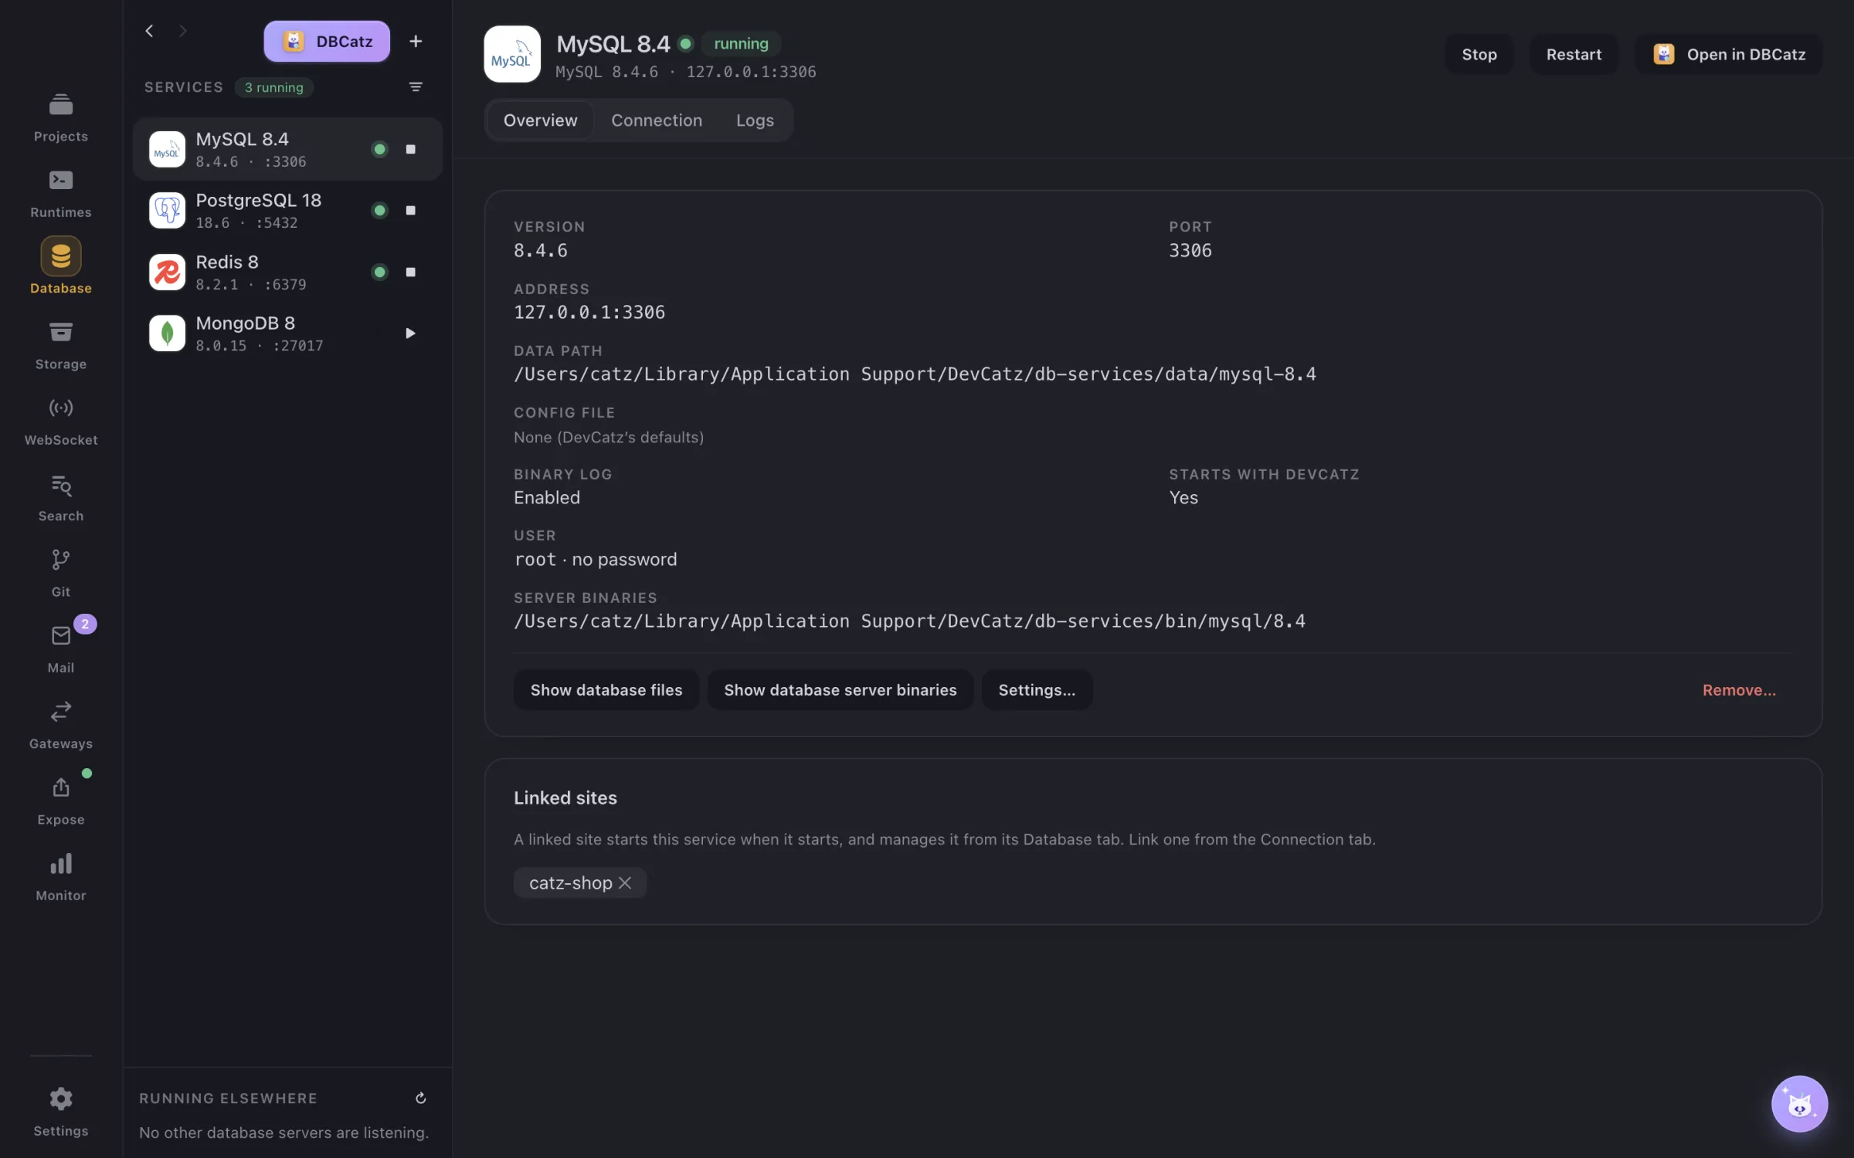1854x1158 pixels.
Task: Click Open in DBCatz
Action: [1729, 54]
